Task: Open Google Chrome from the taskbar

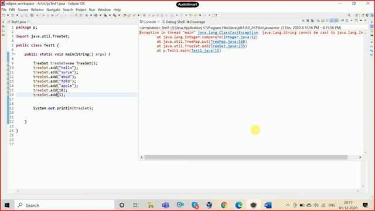Action: coord(224,205)
